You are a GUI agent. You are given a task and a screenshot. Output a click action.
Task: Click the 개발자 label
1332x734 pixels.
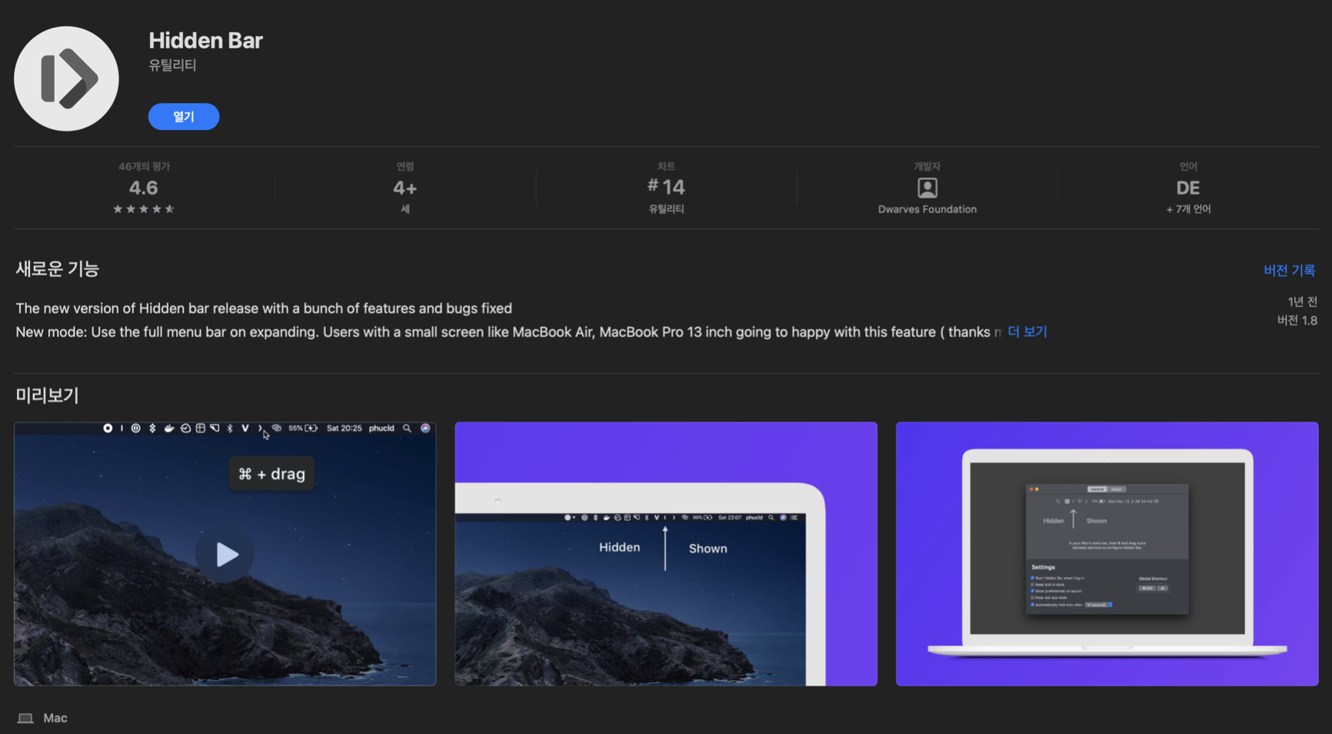[927, 166]
